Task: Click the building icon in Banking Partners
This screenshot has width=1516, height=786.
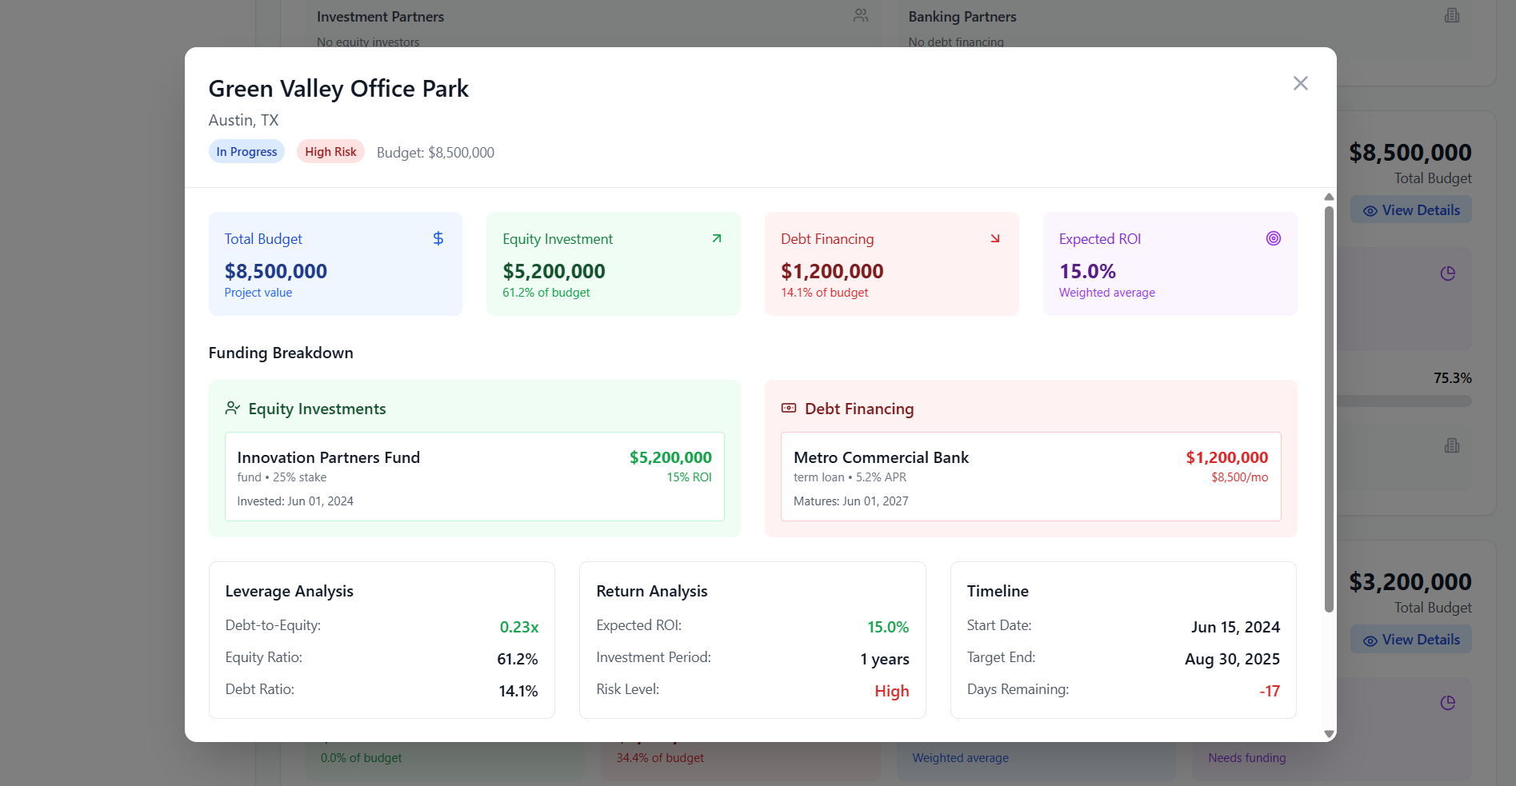Action: coord(1451,16)
